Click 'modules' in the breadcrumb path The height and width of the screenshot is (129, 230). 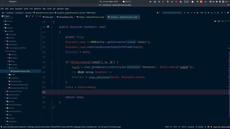(10, 13)
